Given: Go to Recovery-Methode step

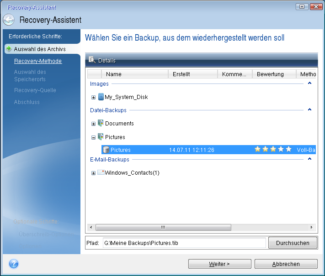Looking at the screenshot, I should pos(38,61).
